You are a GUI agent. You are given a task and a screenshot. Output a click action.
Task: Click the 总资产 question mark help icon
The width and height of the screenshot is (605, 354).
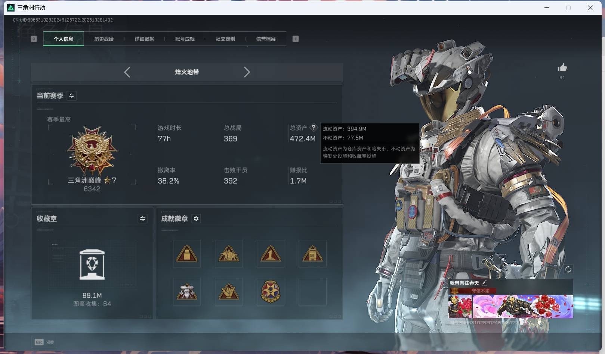[314, 128]
